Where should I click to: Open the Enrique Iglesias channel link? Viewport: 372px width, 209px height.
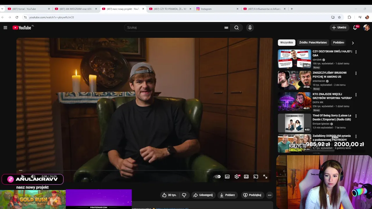point(321,124)
